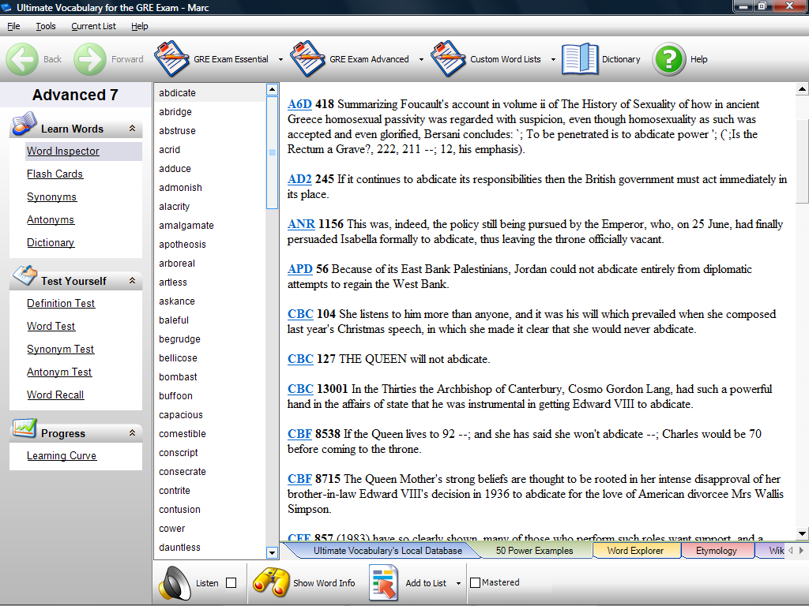This screenshot has width=809, height=606.
Task: Click the Add to List icon
Action: point(384,583)
